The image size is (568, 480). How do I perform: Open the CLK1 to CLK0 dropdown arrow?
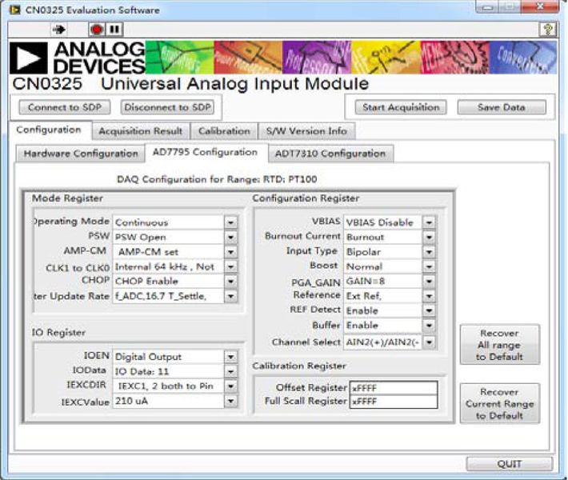230,267
